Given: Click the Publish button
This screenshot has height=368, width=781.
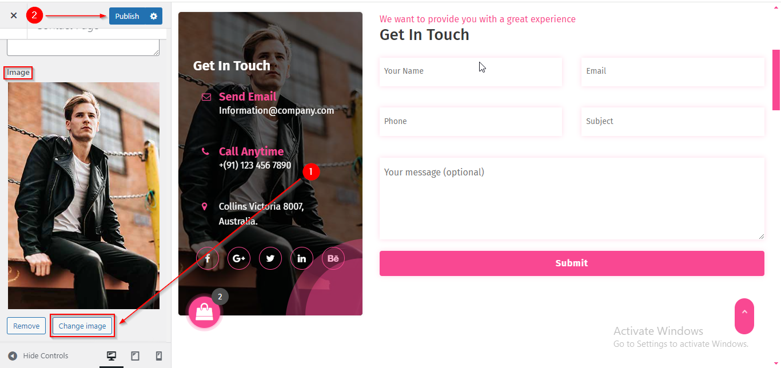Looking at the screenshot, I should click(127, 16).
